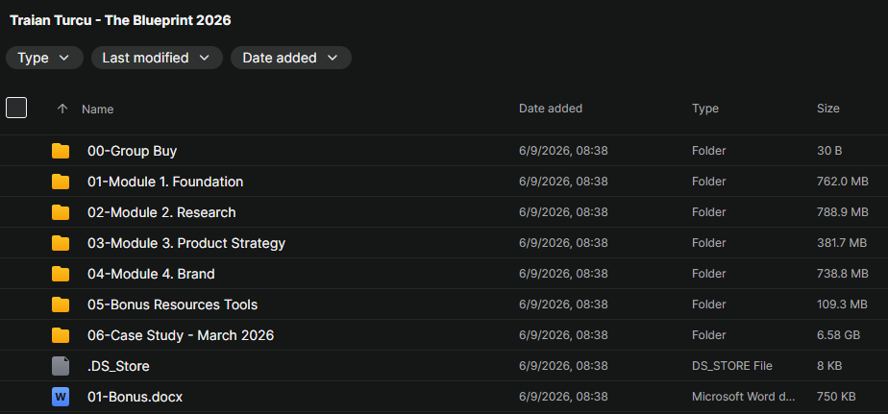Image resolution: width=888 pixels, height=414 pixels.
Task: Open the Date added filter dropdown
Action: click(290, 58)
